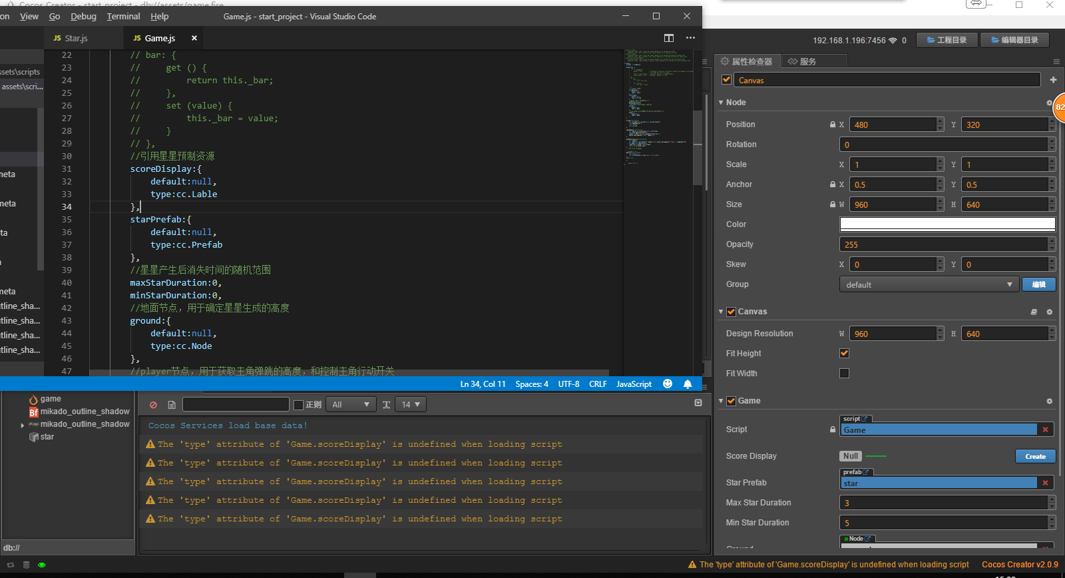
Task: Click the 工程目录 project folder button
Action: click(x=947, y=40)
